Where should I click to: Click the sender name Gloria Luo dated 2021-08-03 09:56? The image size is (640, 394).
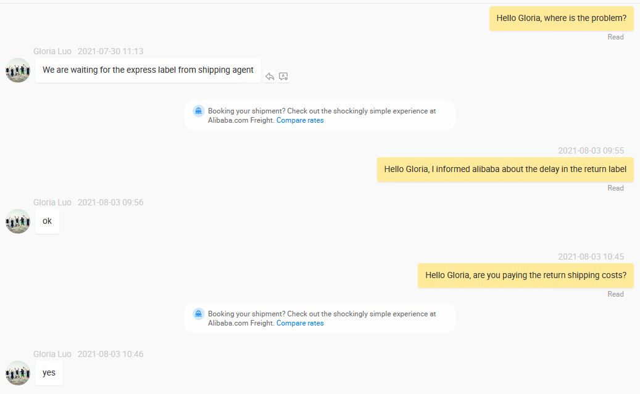[x=52, y=202]
